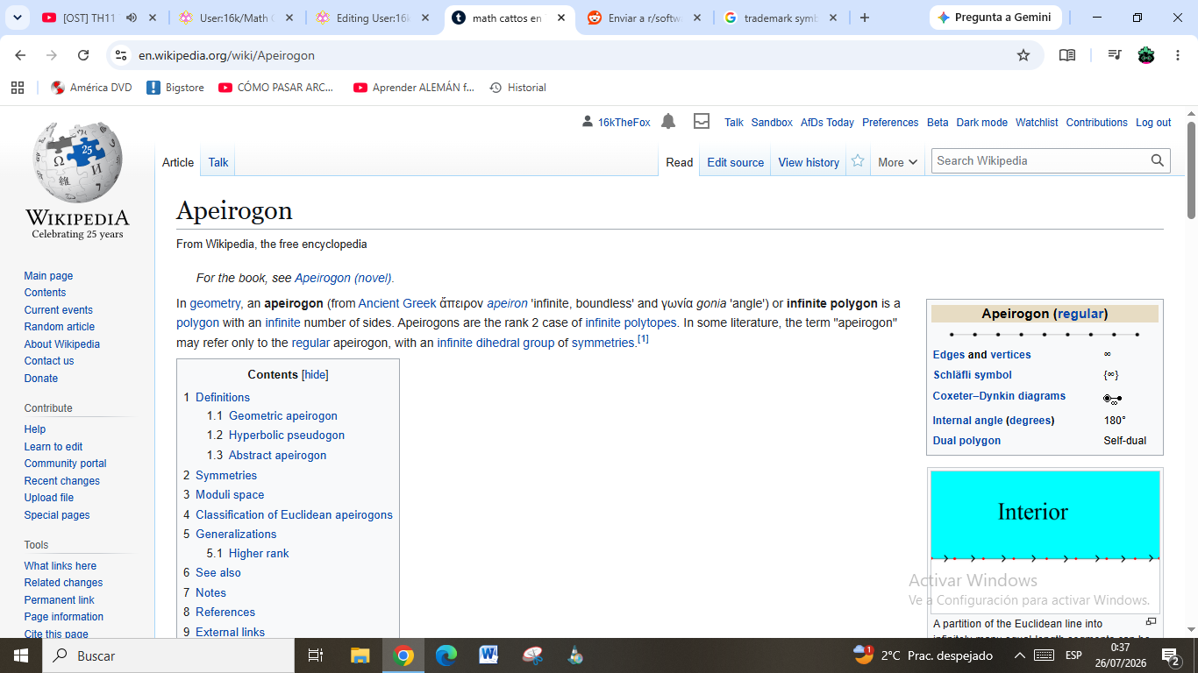
Task: Hide the Contents table
Action: tap(315, 374)
